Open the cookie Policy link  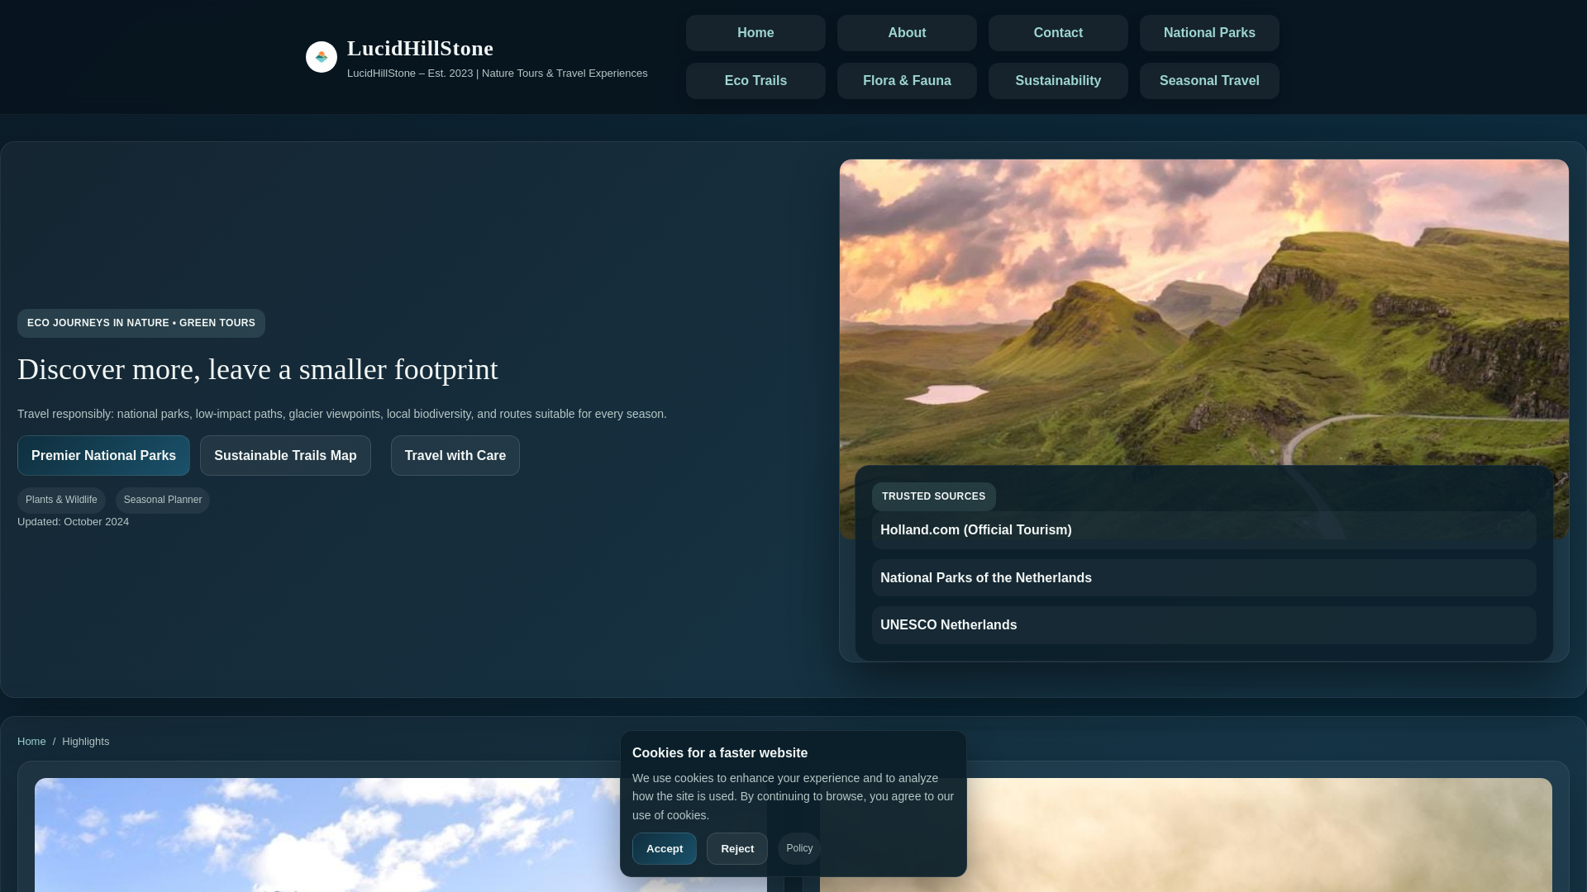pos(799,849)
